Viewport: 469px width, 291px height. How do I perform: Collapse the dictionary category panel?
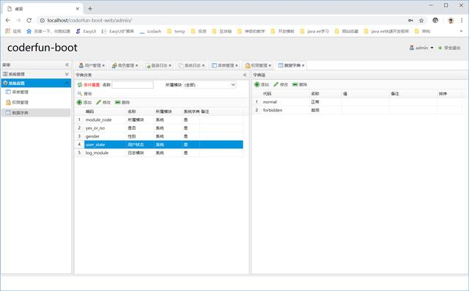point(245,75)
